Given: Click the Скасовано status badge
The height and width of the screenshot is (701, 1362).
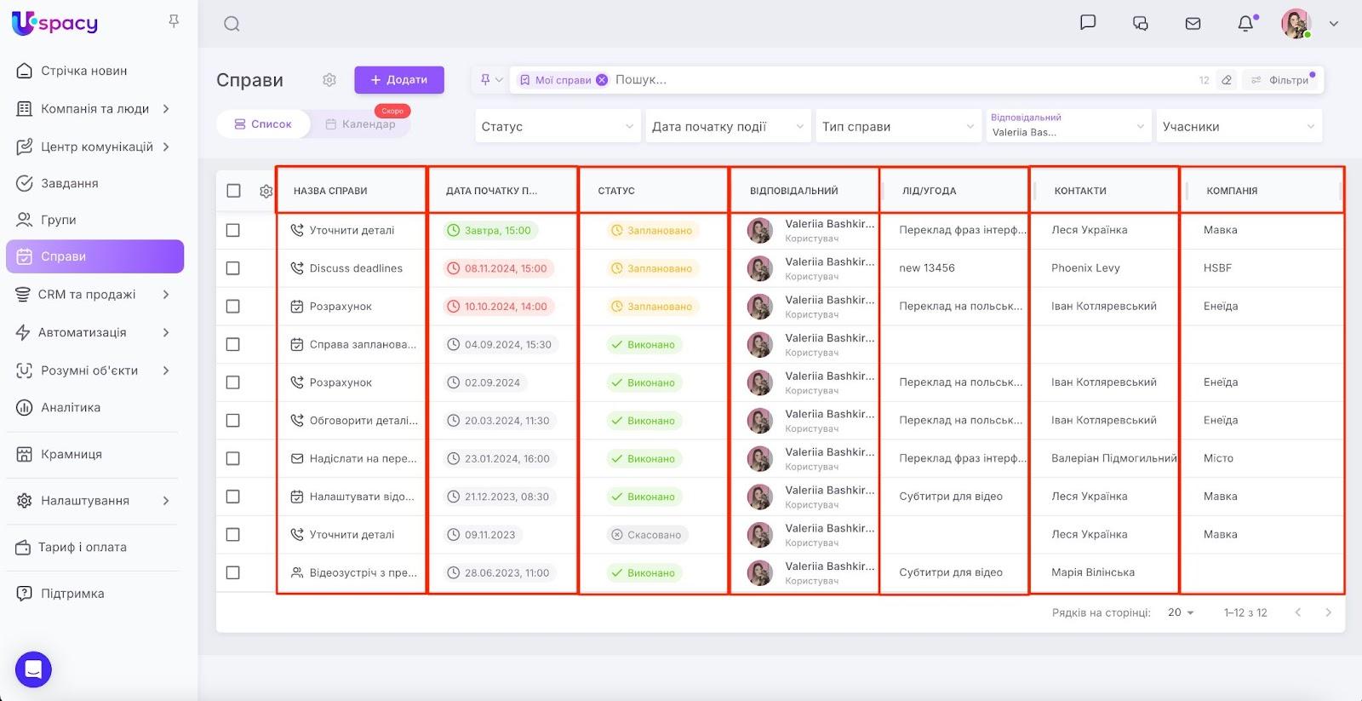Looking at the screenshot, I should pyautogui.click(x=647, y=535).
